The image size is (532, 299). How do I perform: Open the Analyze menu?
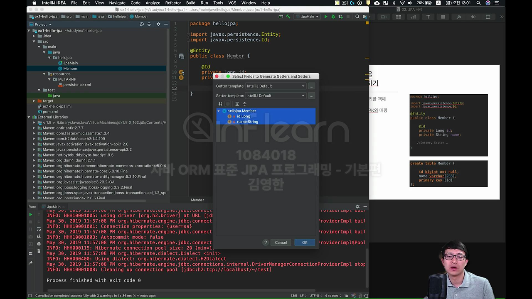pos(153,3)
